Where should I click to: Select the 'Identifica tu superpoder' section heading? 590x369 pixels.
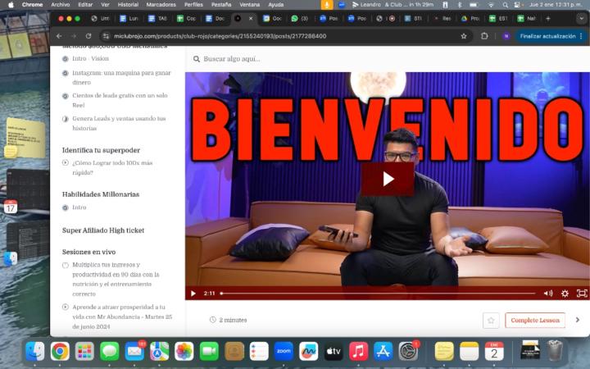[x=101, y=150]
